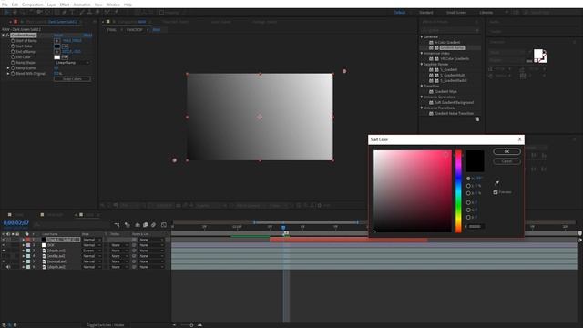Select the bottom B blue radio button
Screen dimensions: 583x328
pos(468,217)
